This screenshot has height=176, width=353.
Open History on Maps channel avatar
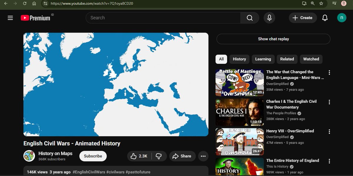click(29, 156)
